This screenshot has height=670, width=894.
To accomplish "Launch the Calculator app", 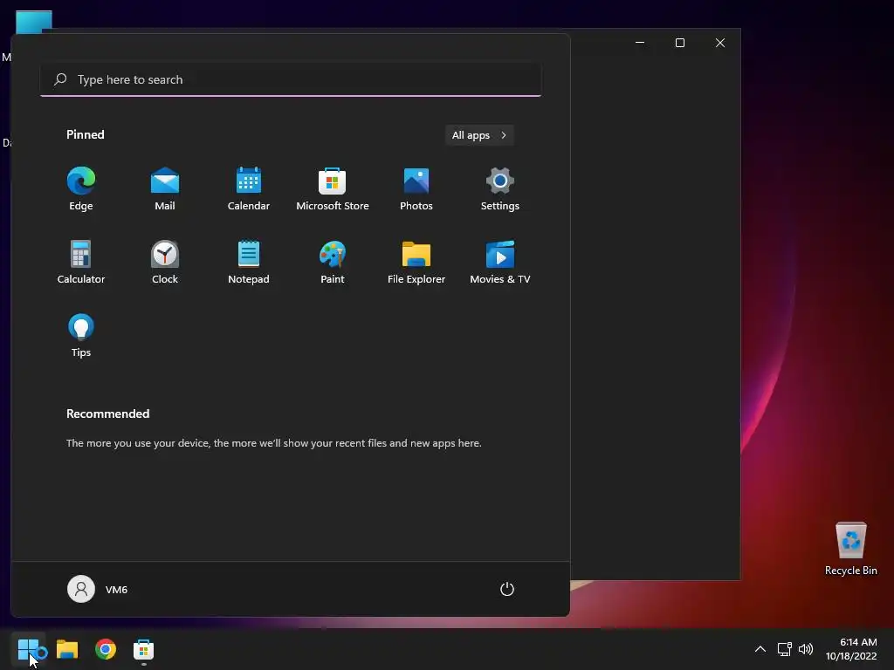I will click(81, 262).
